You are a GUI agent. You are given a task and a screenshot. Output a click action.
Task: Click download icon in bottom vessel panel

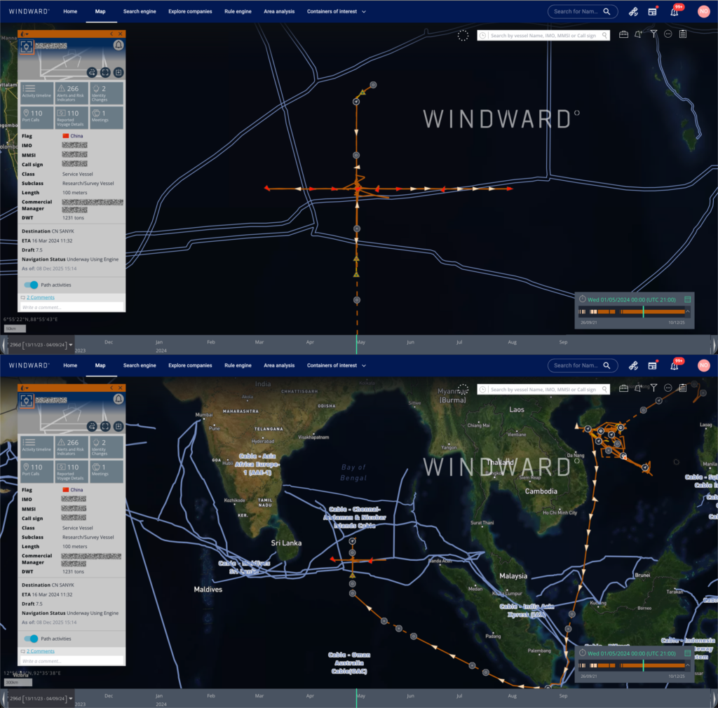tap(118, 426)
